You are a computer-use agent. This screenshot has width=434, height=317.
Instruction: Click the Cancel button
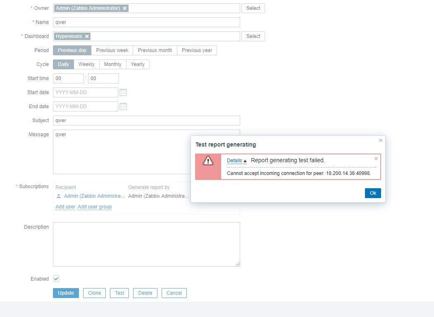click(174, 293)
